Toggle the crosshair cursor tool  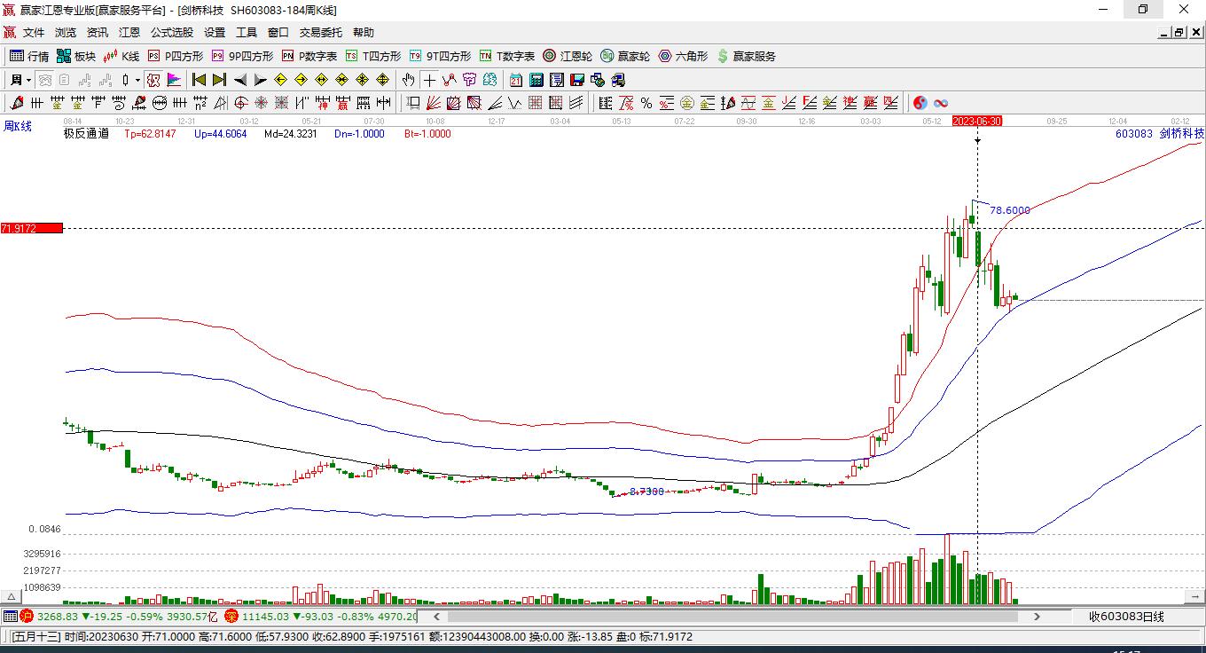429,80
